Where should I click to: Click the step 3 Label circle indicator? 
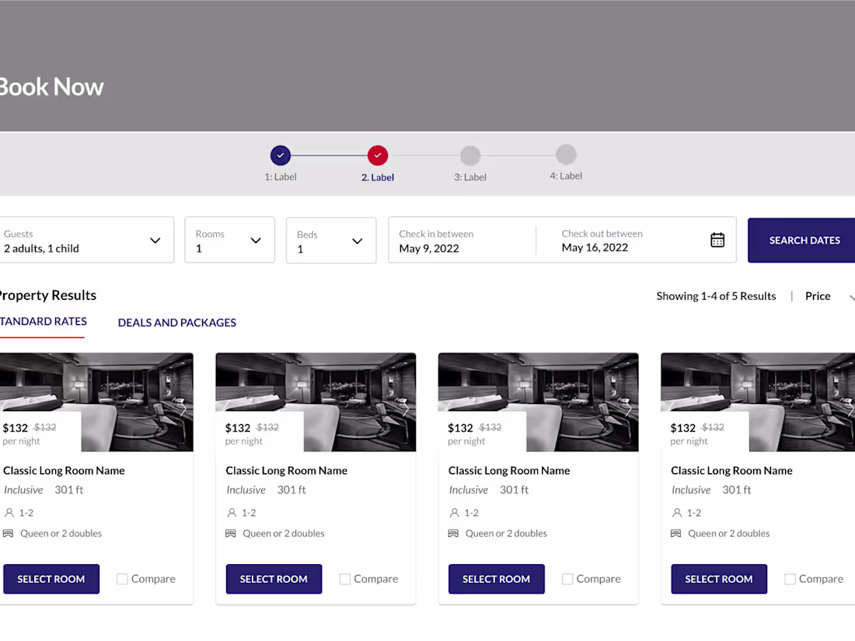(x=469, y=155)
